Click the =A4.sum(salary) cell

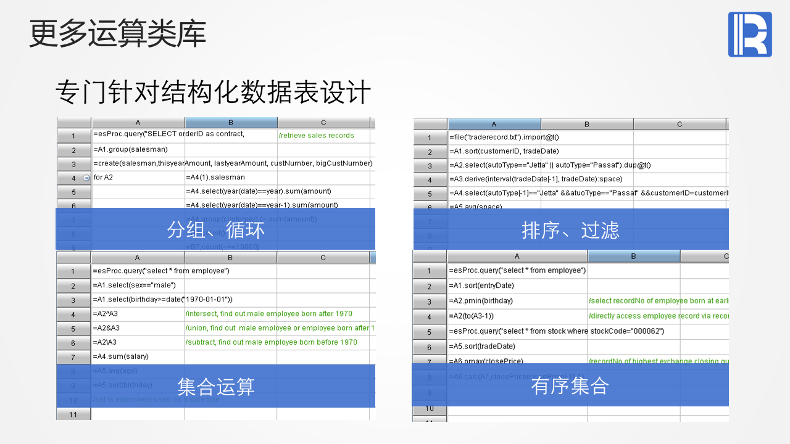138,356
